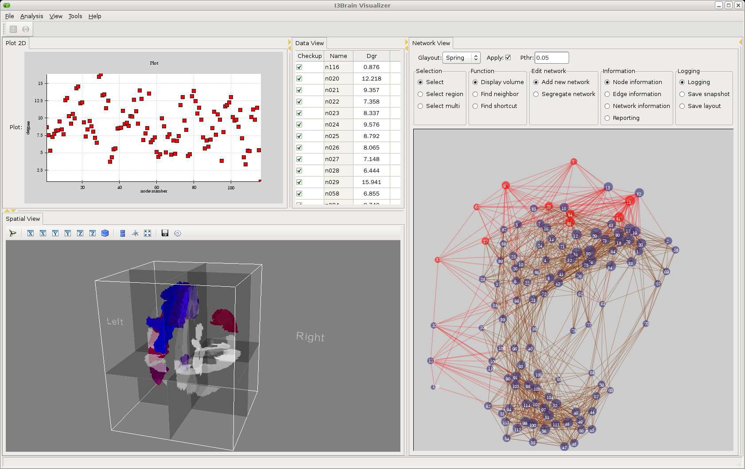Select Find shortcut function
Image resolution: width=745 pixels, height=469 pixels.
(x=494, y=106)
